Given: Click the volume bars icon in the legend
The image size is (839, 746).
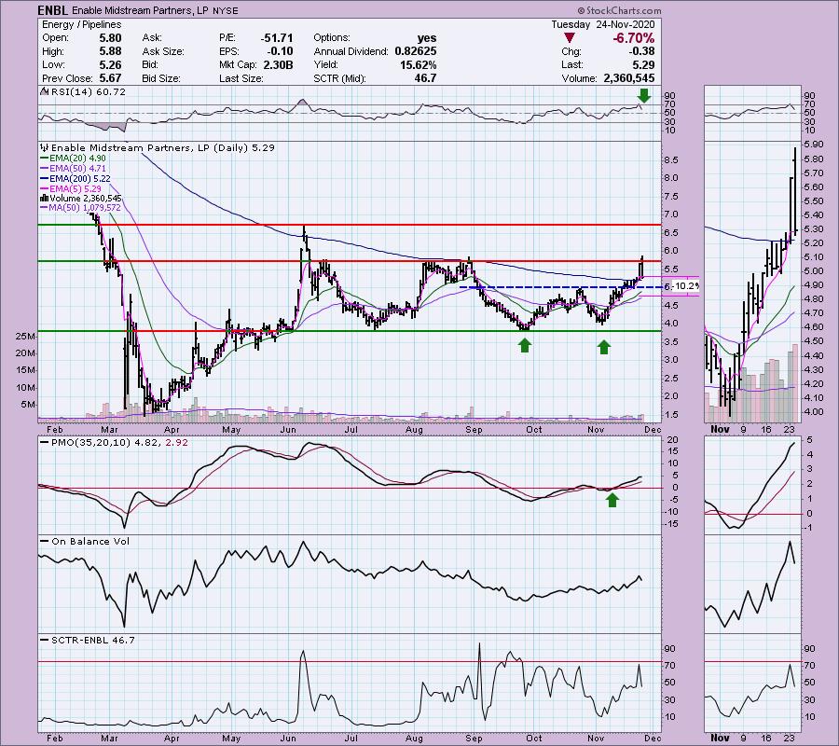Looking at the screenshot, I should click(x=45, y=198).
